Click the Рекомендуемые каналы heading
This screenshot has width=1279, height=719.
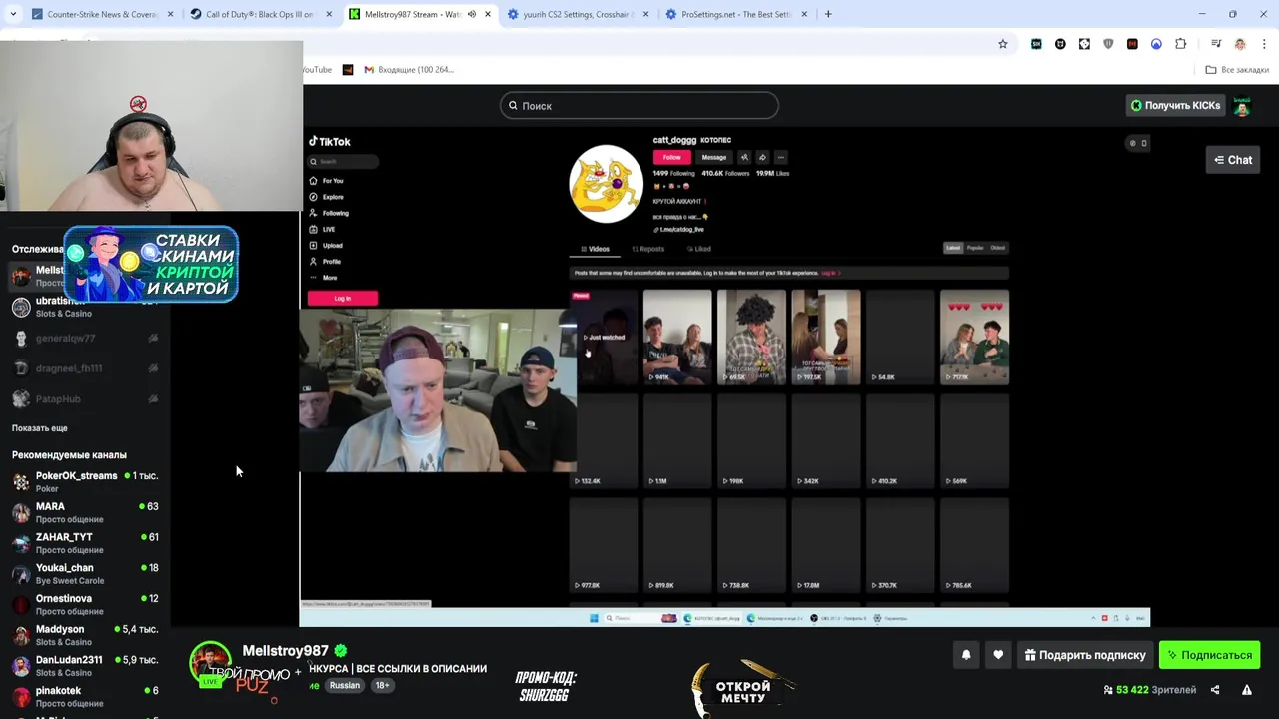pyautogui.click(x=69, y=455)
